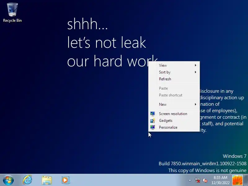Click the Gadgets icon in menu

(x=153, y=121)
